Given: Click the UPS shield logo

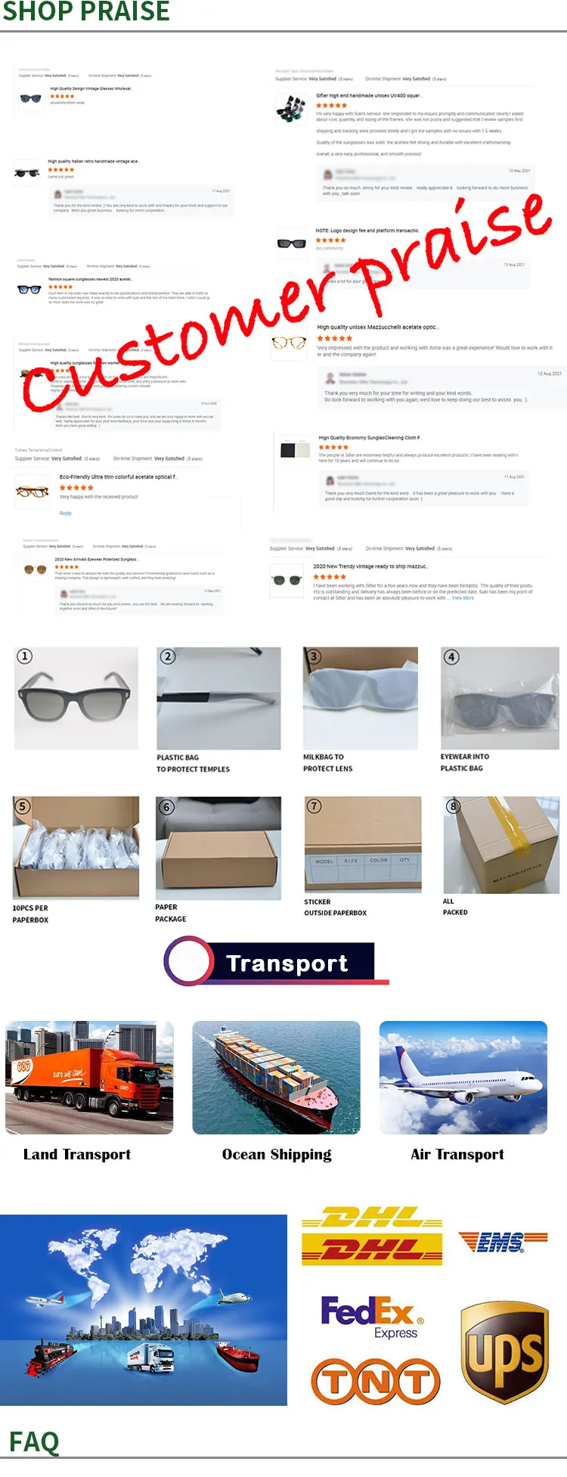Looking at the screenshot, I should (505, 1352).
